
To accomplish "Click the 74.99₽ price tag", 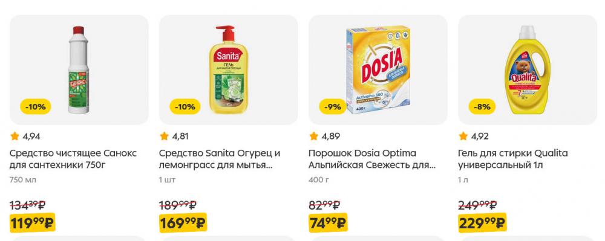I will [328, 223].
